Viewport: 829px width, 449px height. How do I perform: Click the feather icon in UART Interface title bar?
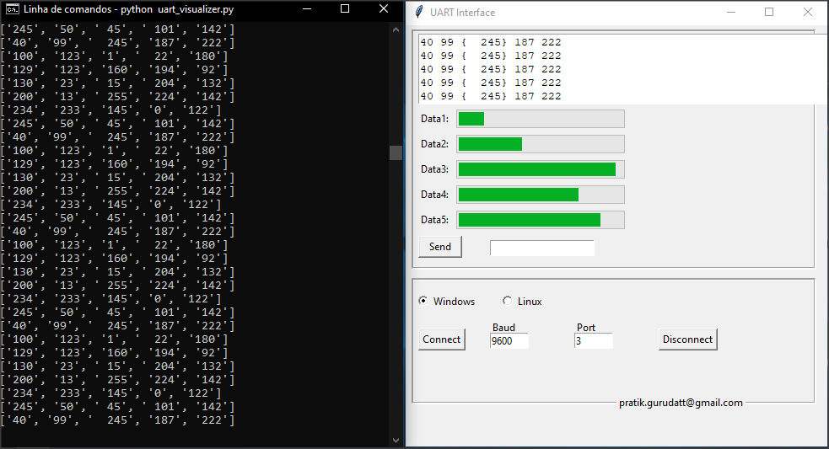tap(419, 12)
